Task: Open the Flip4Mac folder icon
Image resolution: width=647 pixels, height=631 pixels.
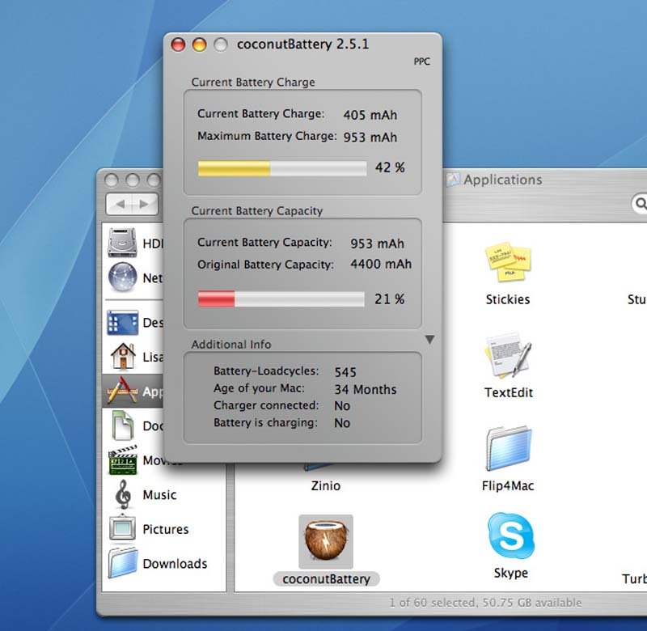Action: coord(509,448)
